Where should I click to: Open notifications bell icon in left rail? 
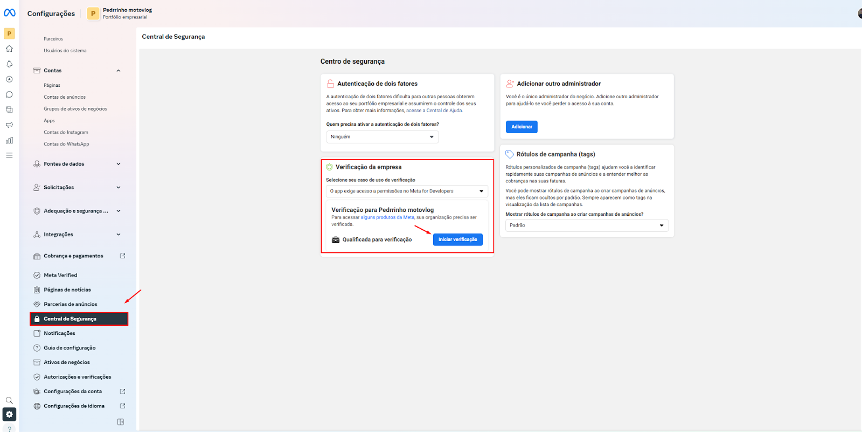tap(9, 64)
